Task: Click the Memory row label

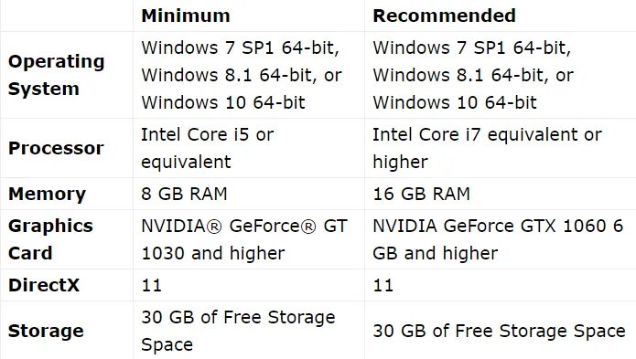Action: tap(47, 194)
